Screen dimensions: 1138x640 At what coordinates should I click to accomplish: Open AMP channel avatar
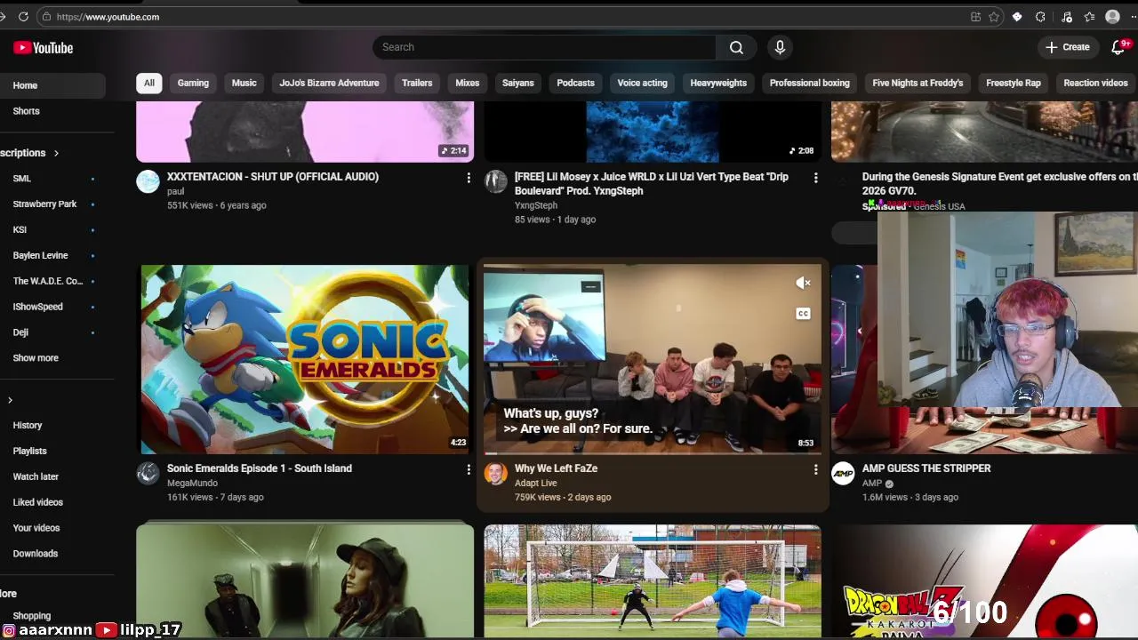(x=843, y=474)
